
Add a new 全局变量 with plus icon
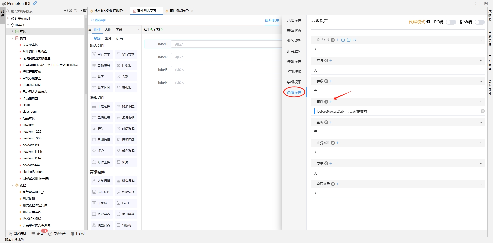338,184
